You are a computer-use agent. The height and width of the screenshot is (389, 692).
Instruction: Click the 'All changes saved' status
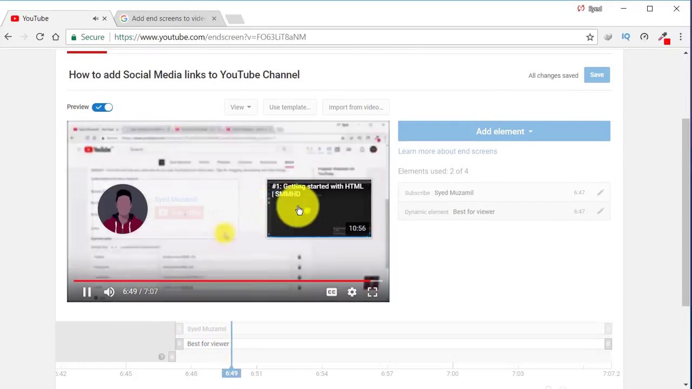553,75
